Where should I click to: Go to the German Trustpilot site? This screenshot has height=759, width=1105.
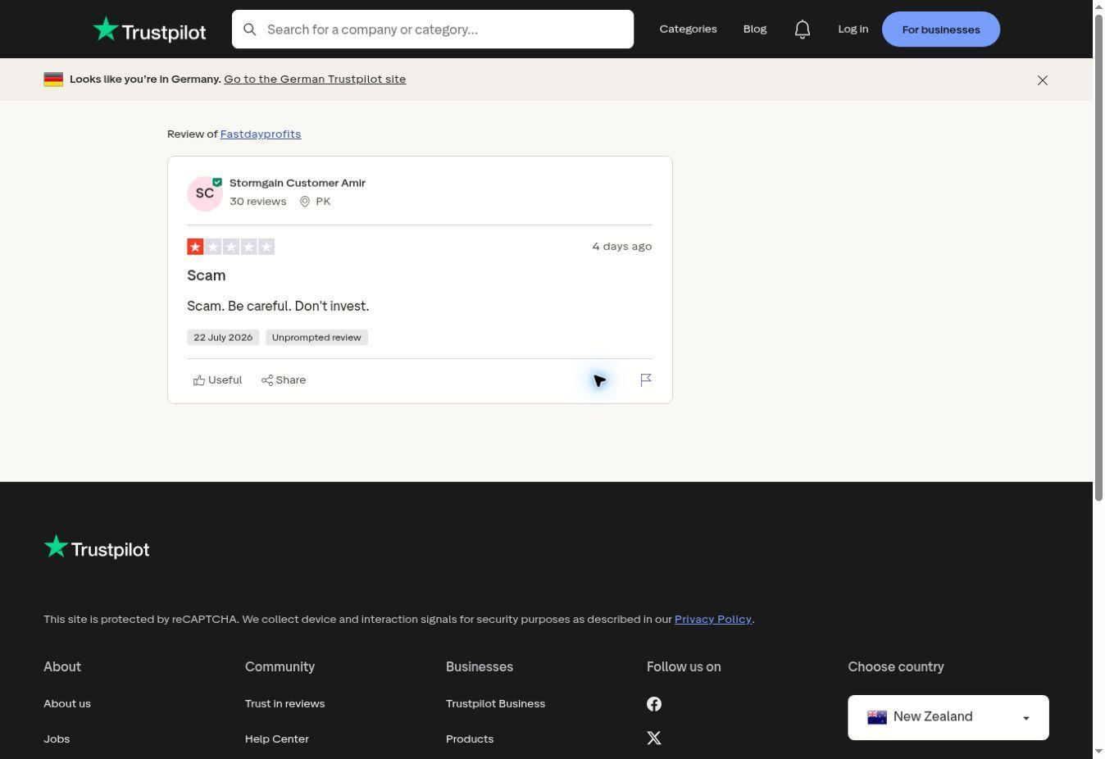coord(315,80)
